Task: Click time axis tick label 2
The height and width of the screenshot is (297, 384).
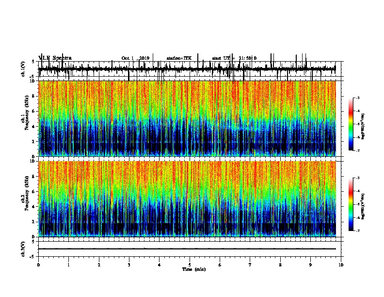Action: [99, 265]
